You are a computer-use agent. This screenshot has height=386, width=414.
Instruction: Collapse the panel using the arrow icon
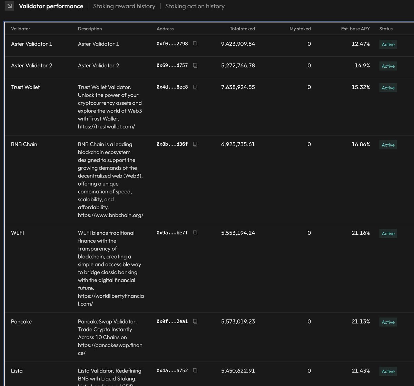pos(9,6)
